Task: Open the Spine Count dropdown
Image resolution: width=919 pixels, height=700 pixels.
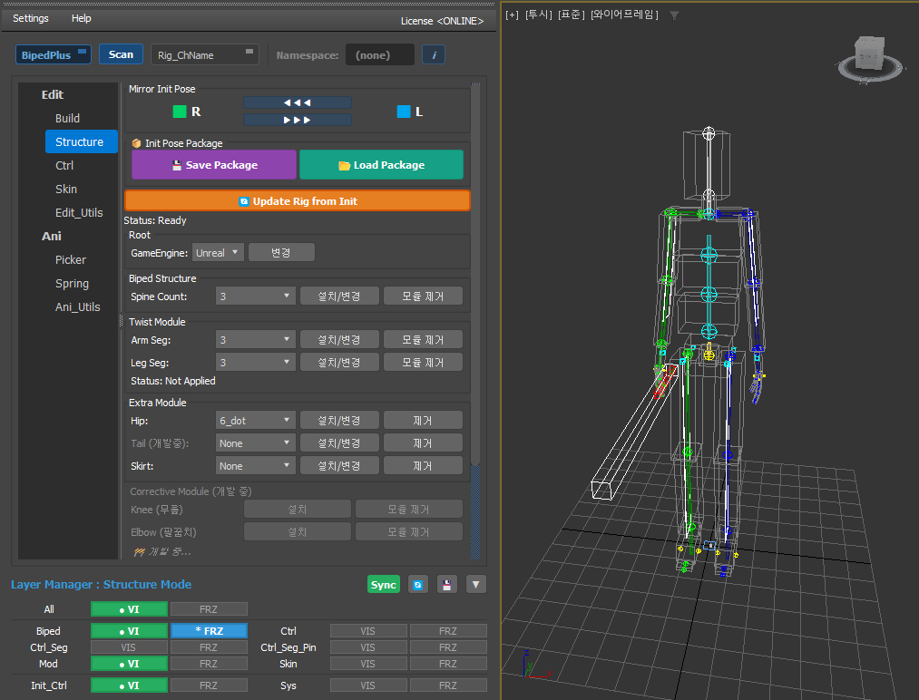Action: coord(256,297)
